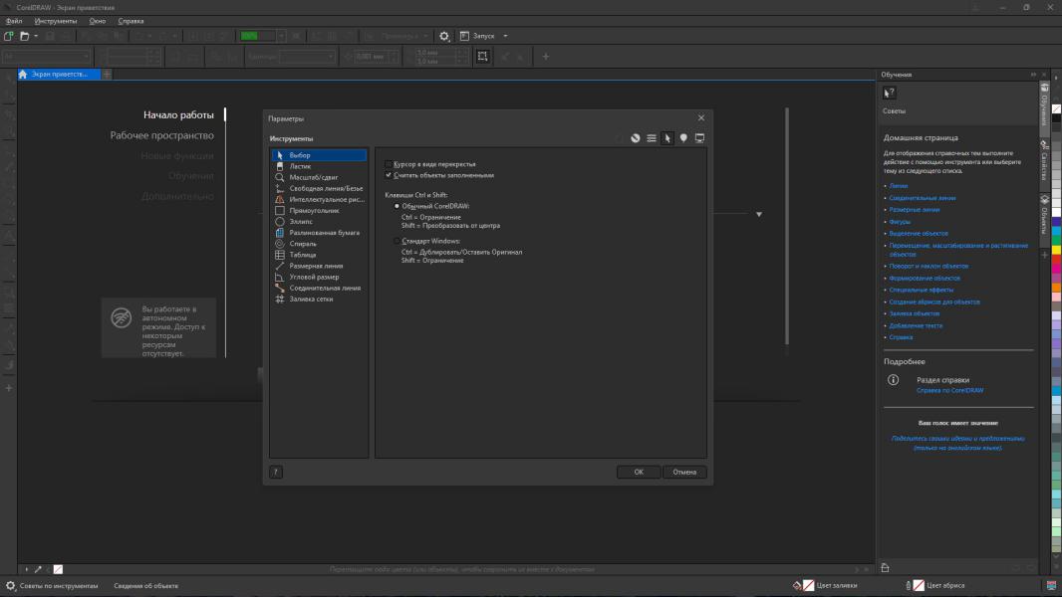Viewport: 1062px width, 597px height.
Task: Open the dropdown arrow next to Open folder
Action: click(36, 36)
